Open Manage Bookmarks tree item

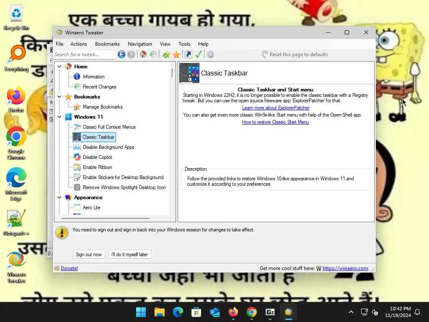(103, 107)
